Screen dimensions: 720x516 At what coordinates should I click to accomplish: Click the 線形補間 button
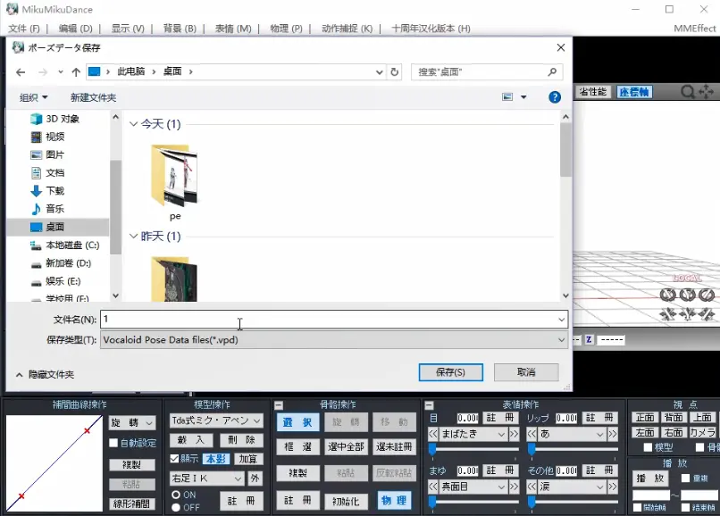pyautogui.click(x=132, y=504)
